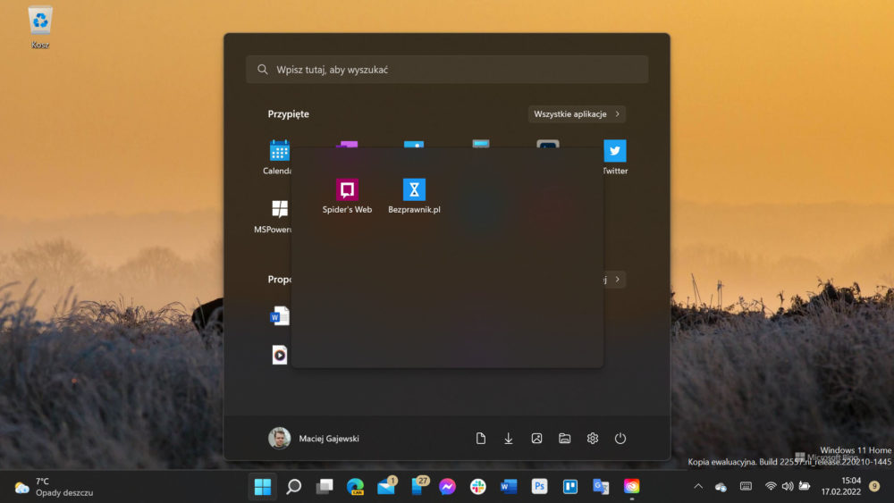Expand recommended section more chevron button
The width and height of the screenshot is (894, 503).
617,279
